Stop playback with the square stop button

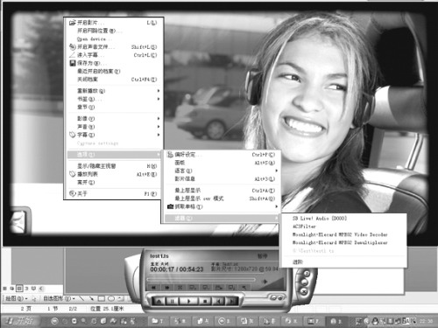coord(205,301)
